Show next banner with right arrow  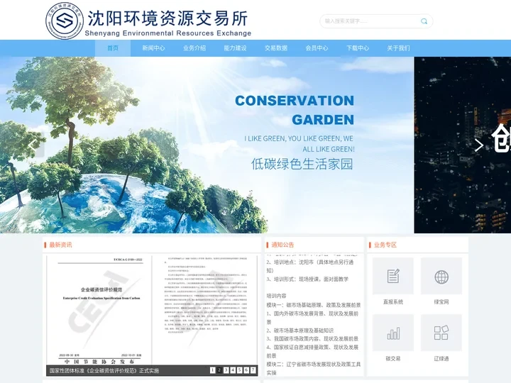pyautogui.click(x=479, y=145)
